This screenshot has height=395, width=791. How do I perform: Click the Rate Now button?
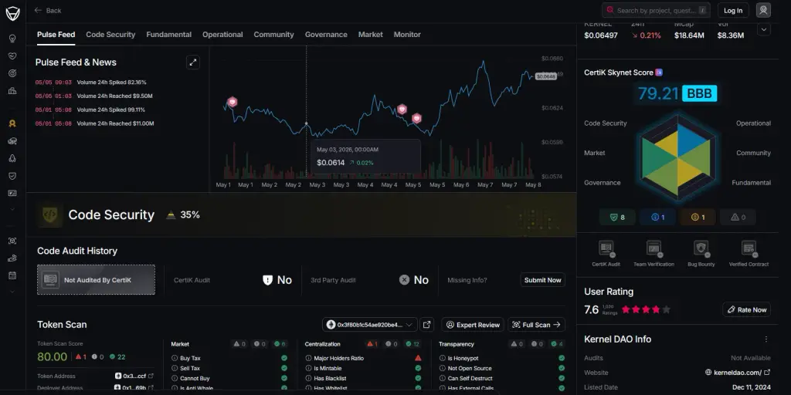(x=747, y=309)
